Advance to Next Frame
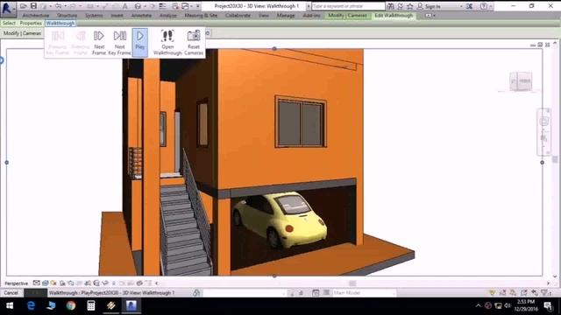 99,42
